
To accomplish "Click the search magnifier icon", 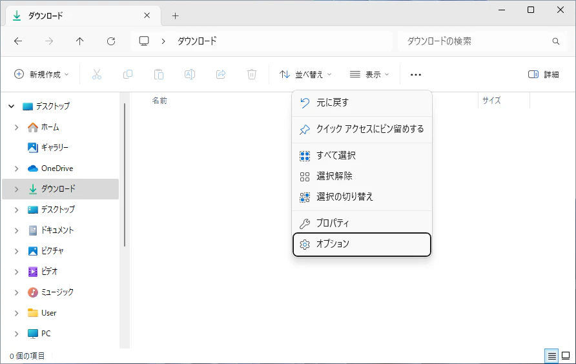I will pos(556,41).
